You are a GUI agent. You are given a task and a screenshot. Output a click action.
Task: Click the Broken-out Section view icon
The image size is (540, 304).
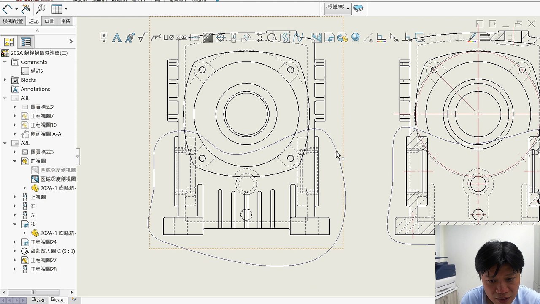tap(316, 38)
